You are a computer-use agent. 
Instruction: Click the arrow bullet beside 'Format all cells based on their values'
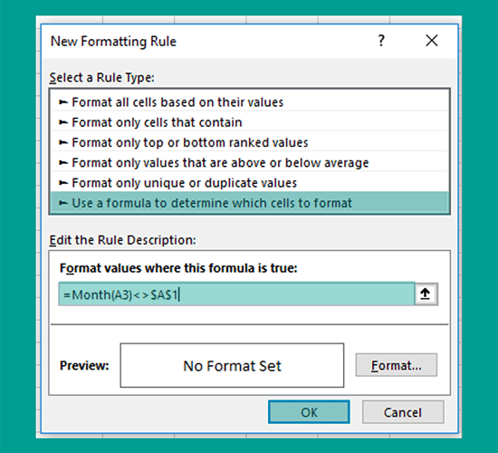(x=63, y=102)
